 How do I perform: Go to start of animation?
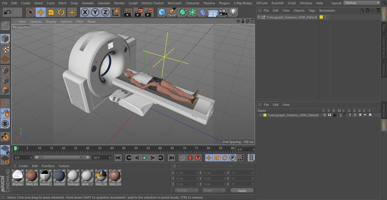tap(118, 158)
